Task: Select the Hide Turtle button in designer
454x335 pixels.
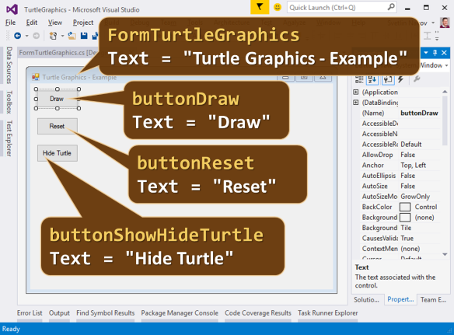Action: point(58,153)
